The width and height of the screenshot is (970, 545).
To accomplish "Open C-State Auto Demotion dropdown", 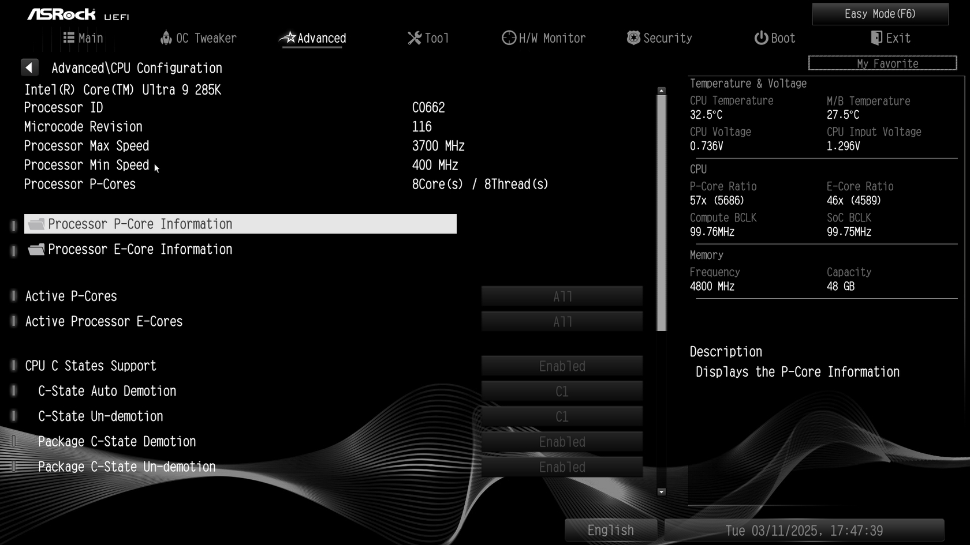I will click(562, 392).
